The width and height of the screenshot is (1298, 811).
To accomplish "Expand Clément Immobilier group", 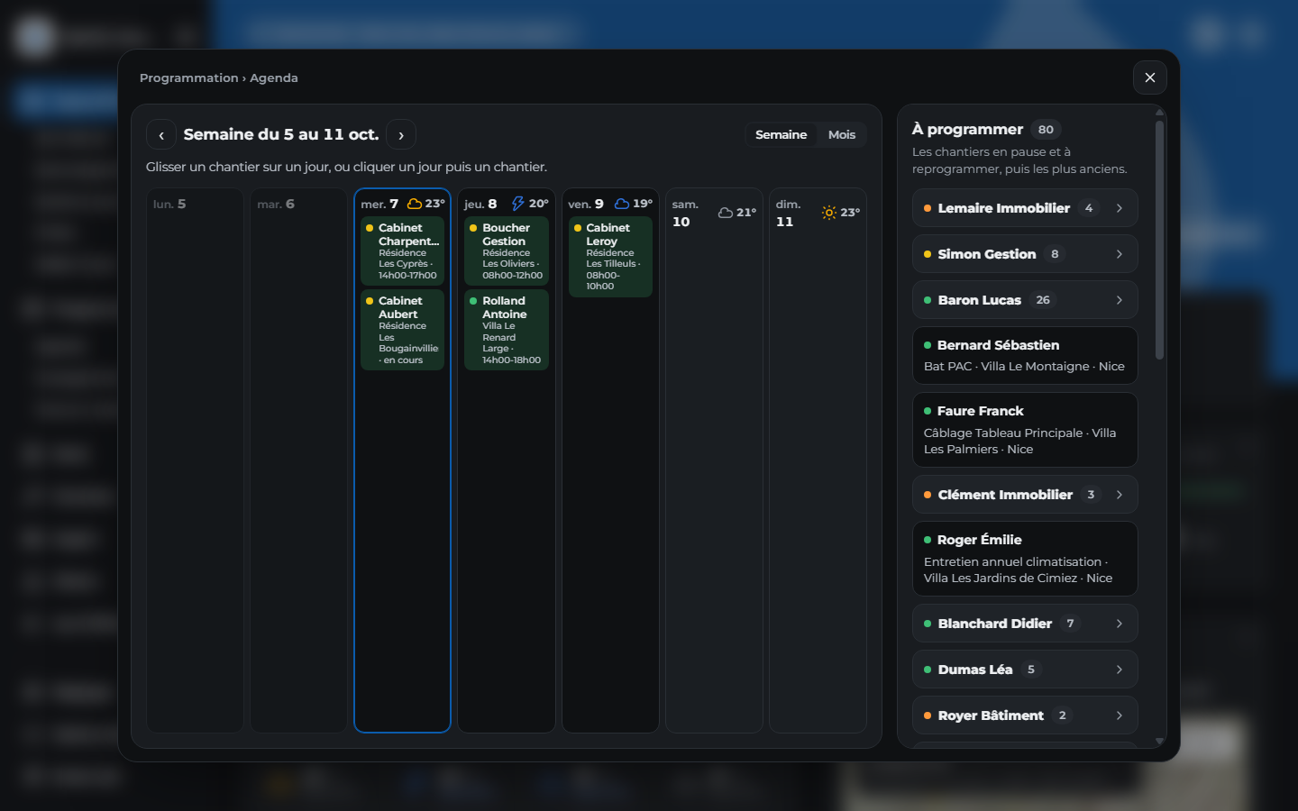I will click(x=1025, y=495).
